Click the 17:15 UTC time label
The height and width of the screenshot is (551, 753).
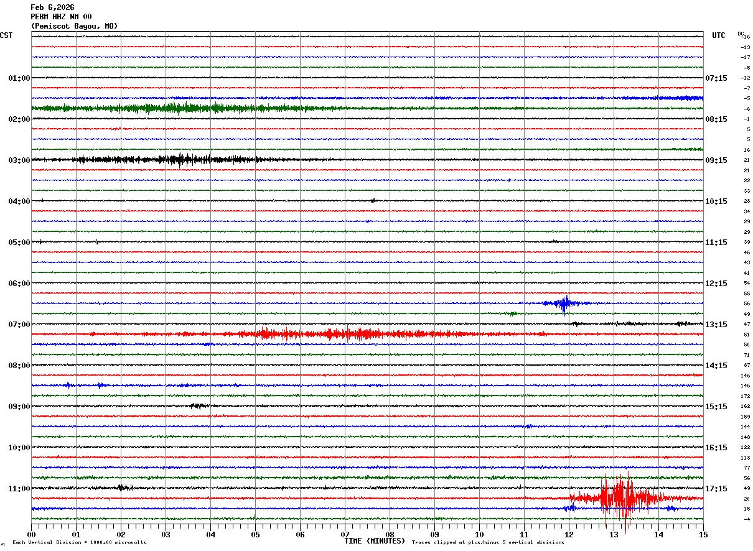coord(716,489)
